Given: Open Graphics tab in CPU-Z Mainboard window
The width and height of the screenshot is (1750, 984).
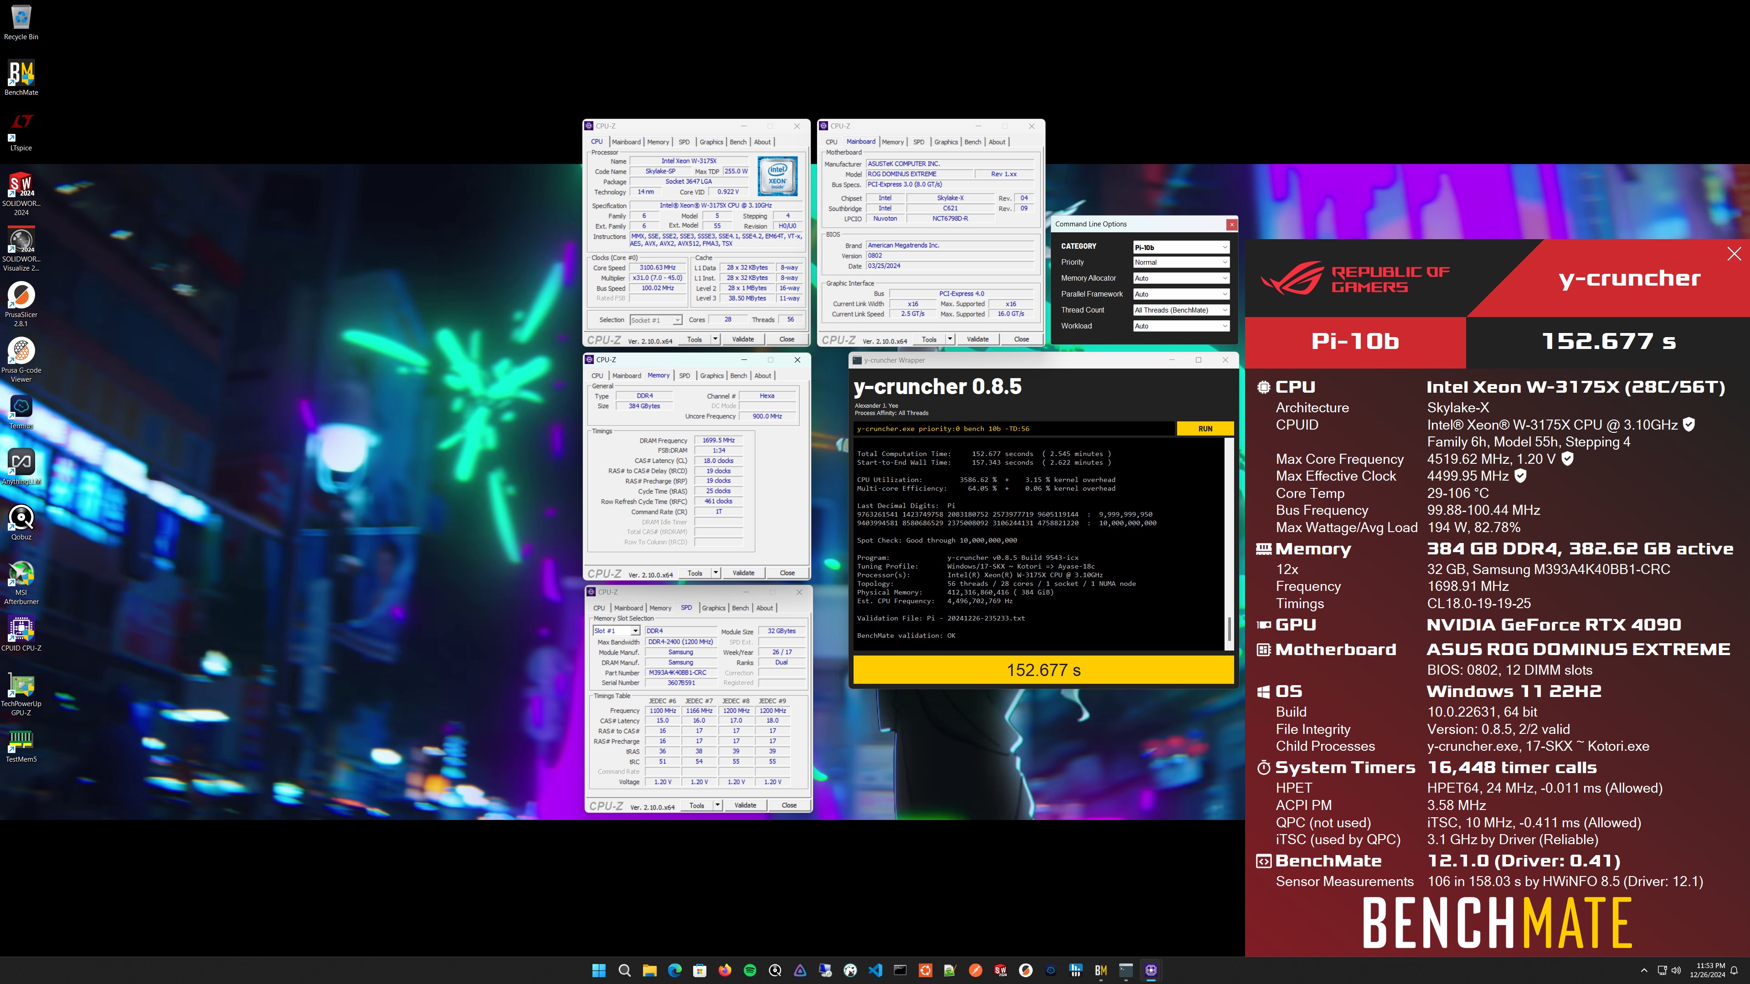Looking at the screenshot, I should (946, 142).
